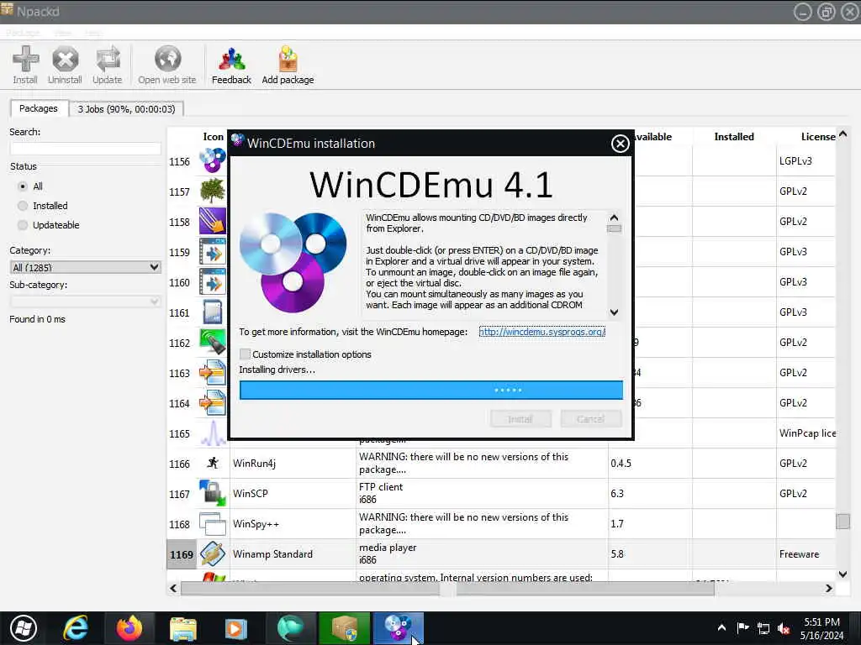Screen dimensions: 861x645
Task: Enable Customize installation options checkbox
Action: pos(245,354)
